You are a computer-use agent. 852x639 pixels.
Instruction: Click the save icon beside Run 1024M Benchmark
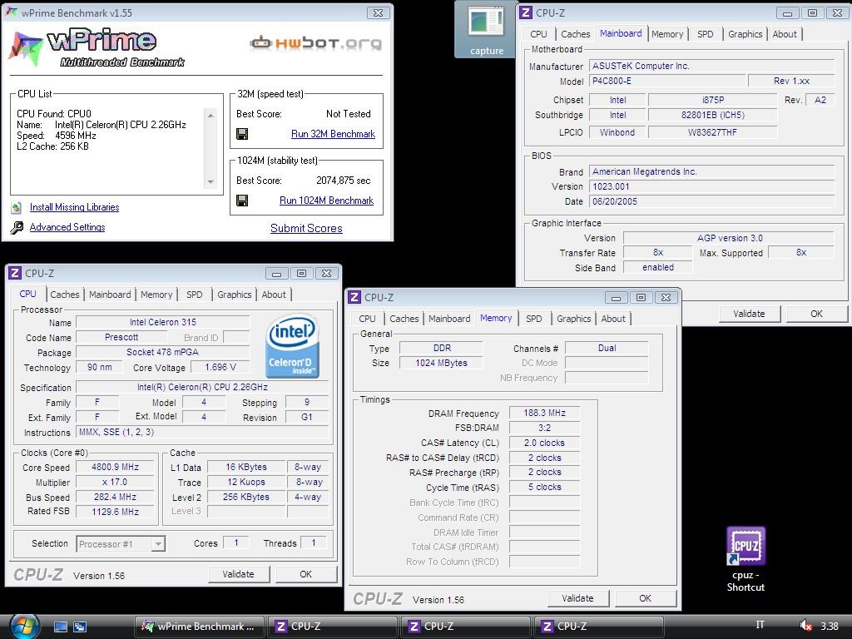click(x=242, y=201)
